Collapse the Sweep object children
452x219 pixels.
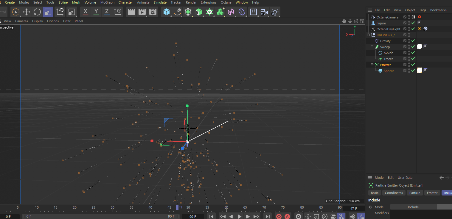[372, 47]
